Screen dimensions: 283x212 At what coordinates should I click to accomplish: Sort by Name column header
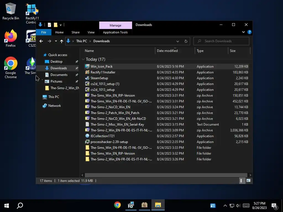tap(119, 51)
